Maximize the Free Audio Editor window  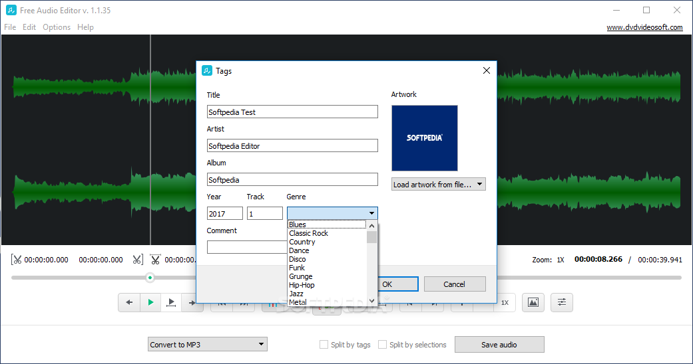pyautogui.click(x=646, y=10)
